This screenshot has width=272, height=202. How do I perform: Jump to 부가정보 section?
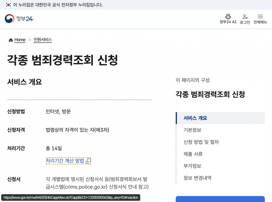pyautogui.click(x=192, y=166)
